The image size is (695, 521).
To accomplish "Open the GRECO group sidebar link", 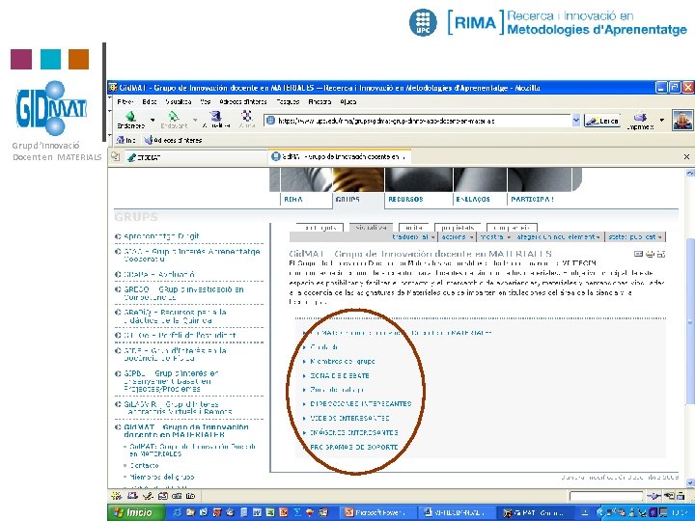I will coord(183,293).
